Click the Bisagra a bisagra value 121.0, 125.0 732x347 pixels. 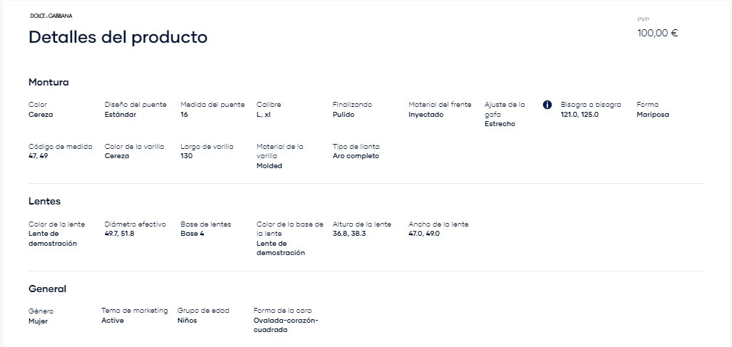tap(579, 115)
